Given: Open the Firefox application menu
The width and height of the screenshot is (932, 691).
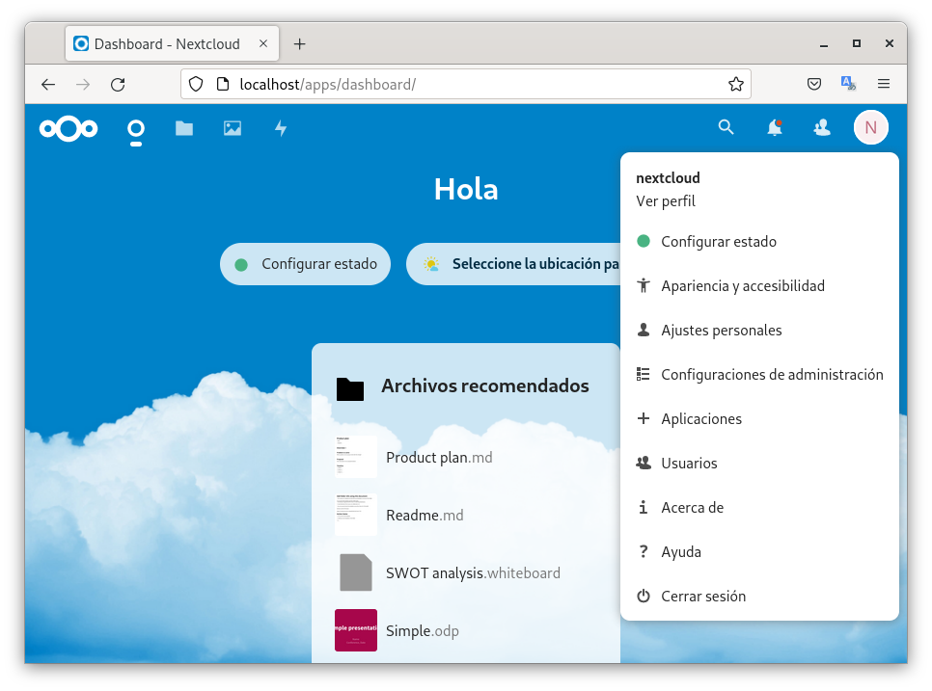Looking at the screenshot, I should [884, 84].
